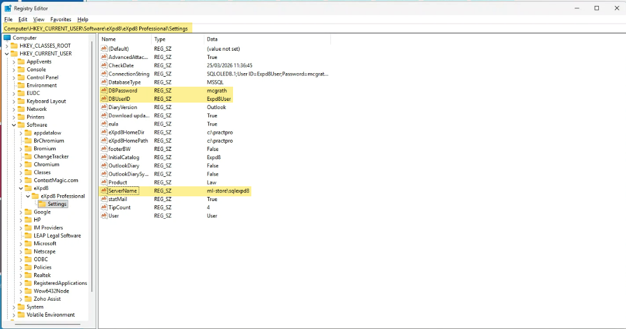This screenshot has height=329, width=626.
Task: Click the string icon beside InitialCatalog
Action: pyautogui.click(x=104, y=157)
